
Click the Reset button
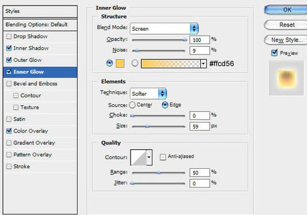[286, 25]
